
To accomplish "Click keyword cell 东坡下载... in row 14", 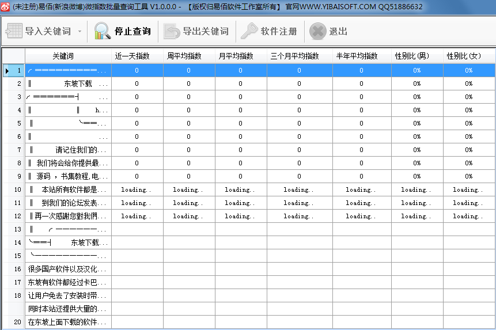I will tap(69, 242).
